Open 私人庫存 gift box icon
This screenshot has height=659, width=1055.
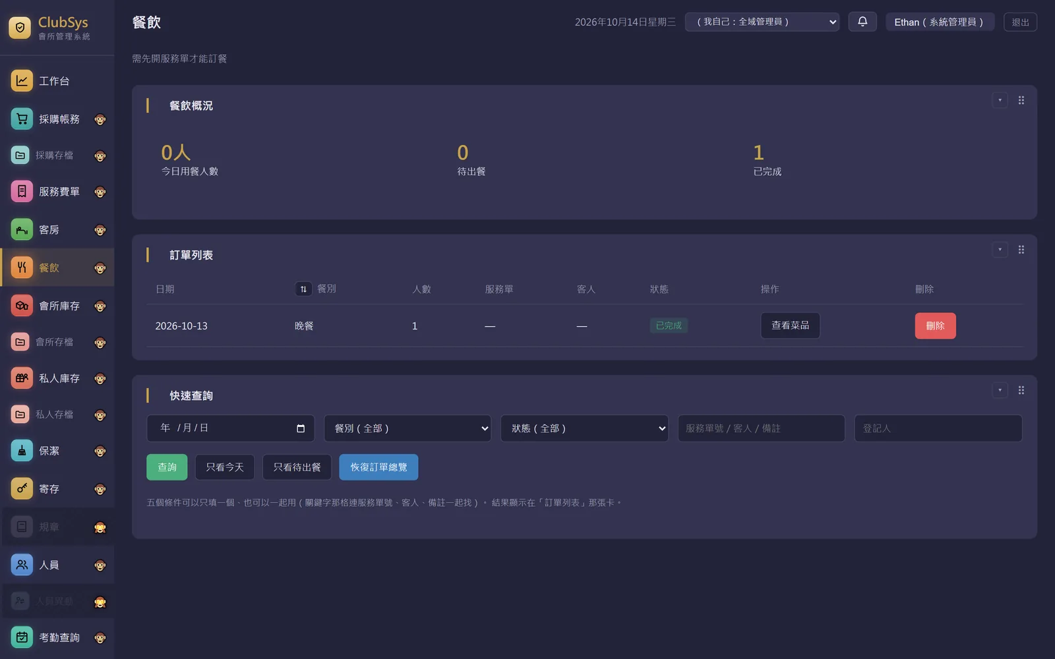(x=22, y=378)
